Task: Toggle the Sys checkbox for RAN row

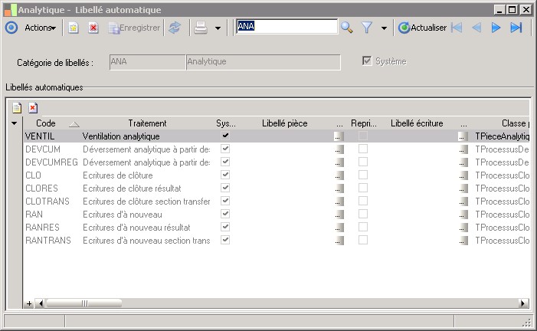Action: [225, 214]
